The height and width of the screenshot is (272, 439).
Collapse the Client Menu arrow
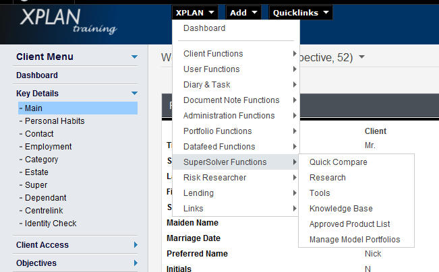[x=134, y=57]
